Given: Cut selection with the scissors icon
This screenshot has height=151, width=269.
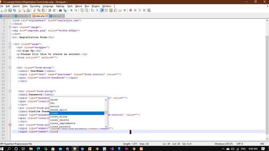Looking at the screenshot, I should (34, 10).
